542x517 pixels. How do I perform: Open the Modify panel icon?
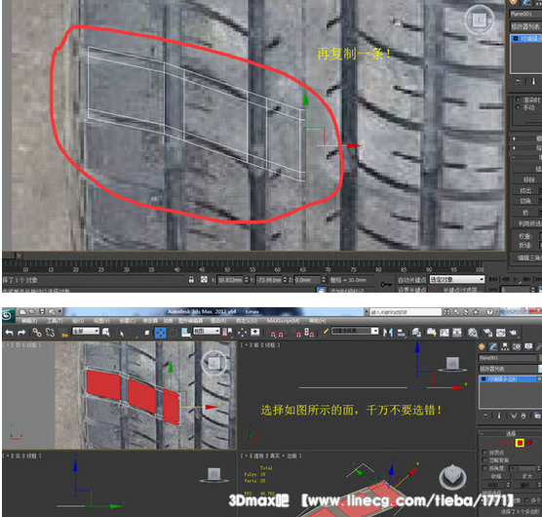click(493, 346)
